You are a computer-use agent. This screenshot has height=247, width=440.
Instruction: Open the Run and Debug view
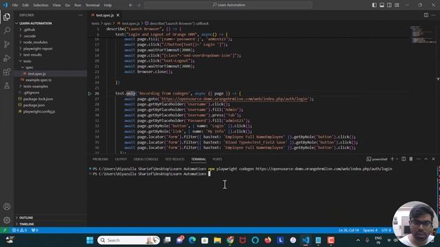(7, 58)
